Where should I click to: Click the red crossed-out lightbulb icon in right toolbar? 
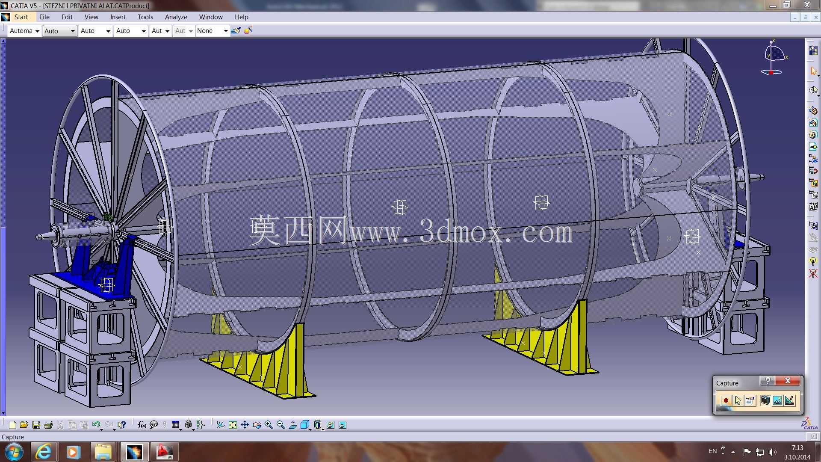[813, 273]
